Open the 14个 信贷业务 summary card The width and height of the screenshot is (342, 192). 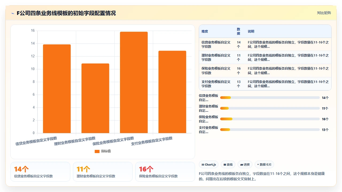(40, 172)
